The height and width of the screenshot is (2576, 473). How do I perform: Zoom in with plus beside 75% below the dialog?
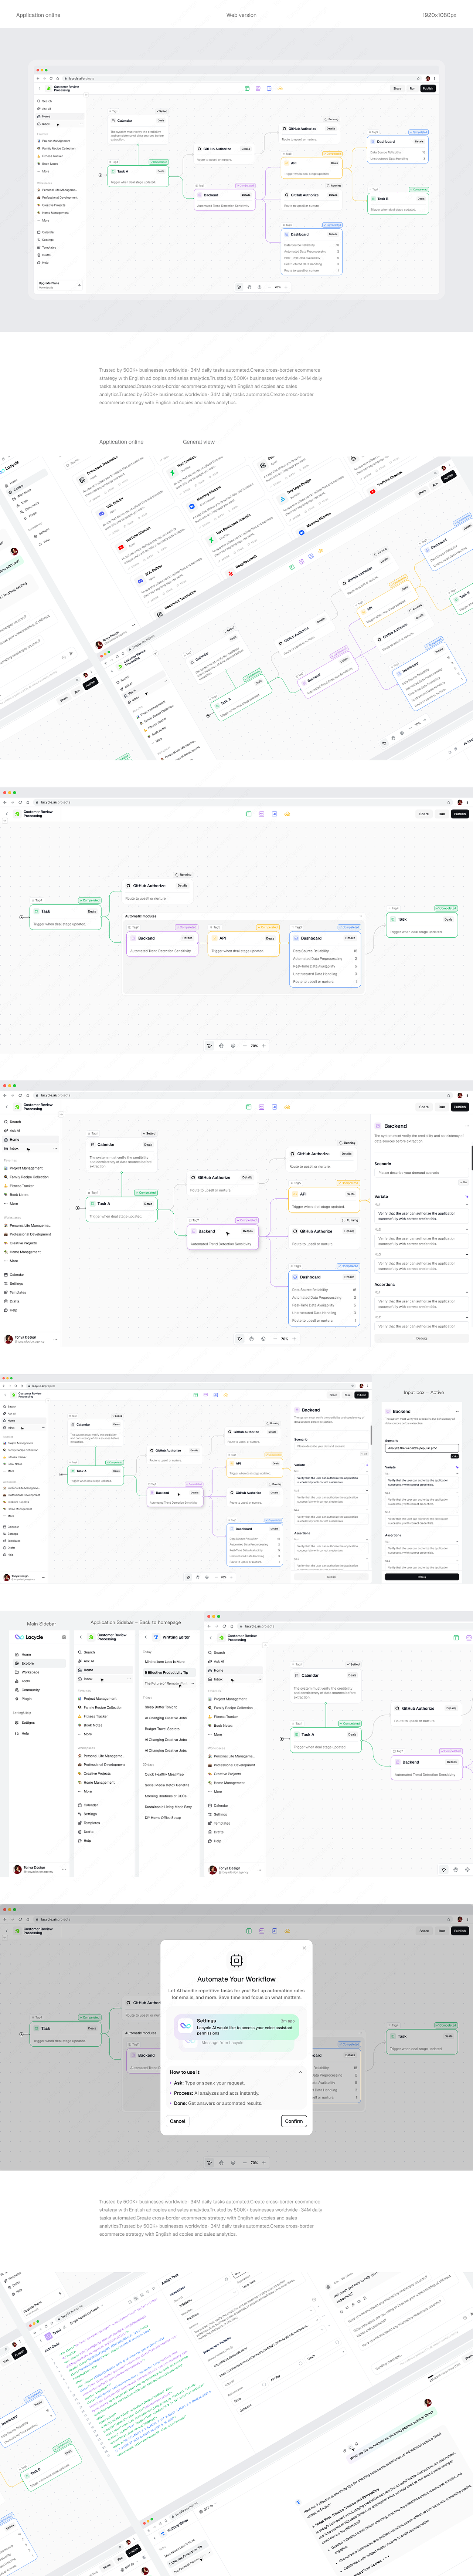pos(264,2163)
